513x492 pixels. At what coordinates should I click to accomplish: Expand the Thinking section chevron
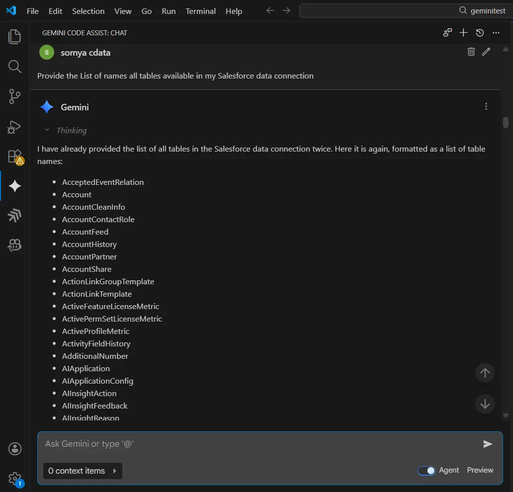(47, 130)
